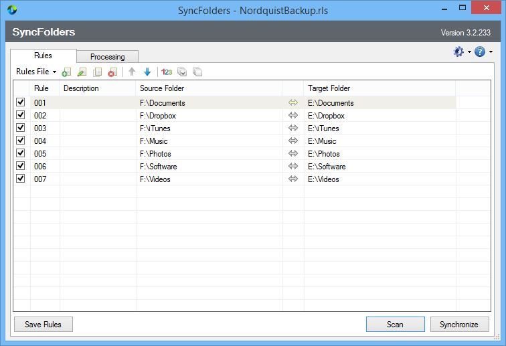Screen dimensions: 506x346
Task: Toggle the checkbox for rule 004 Music
Action: pos(21,141)
